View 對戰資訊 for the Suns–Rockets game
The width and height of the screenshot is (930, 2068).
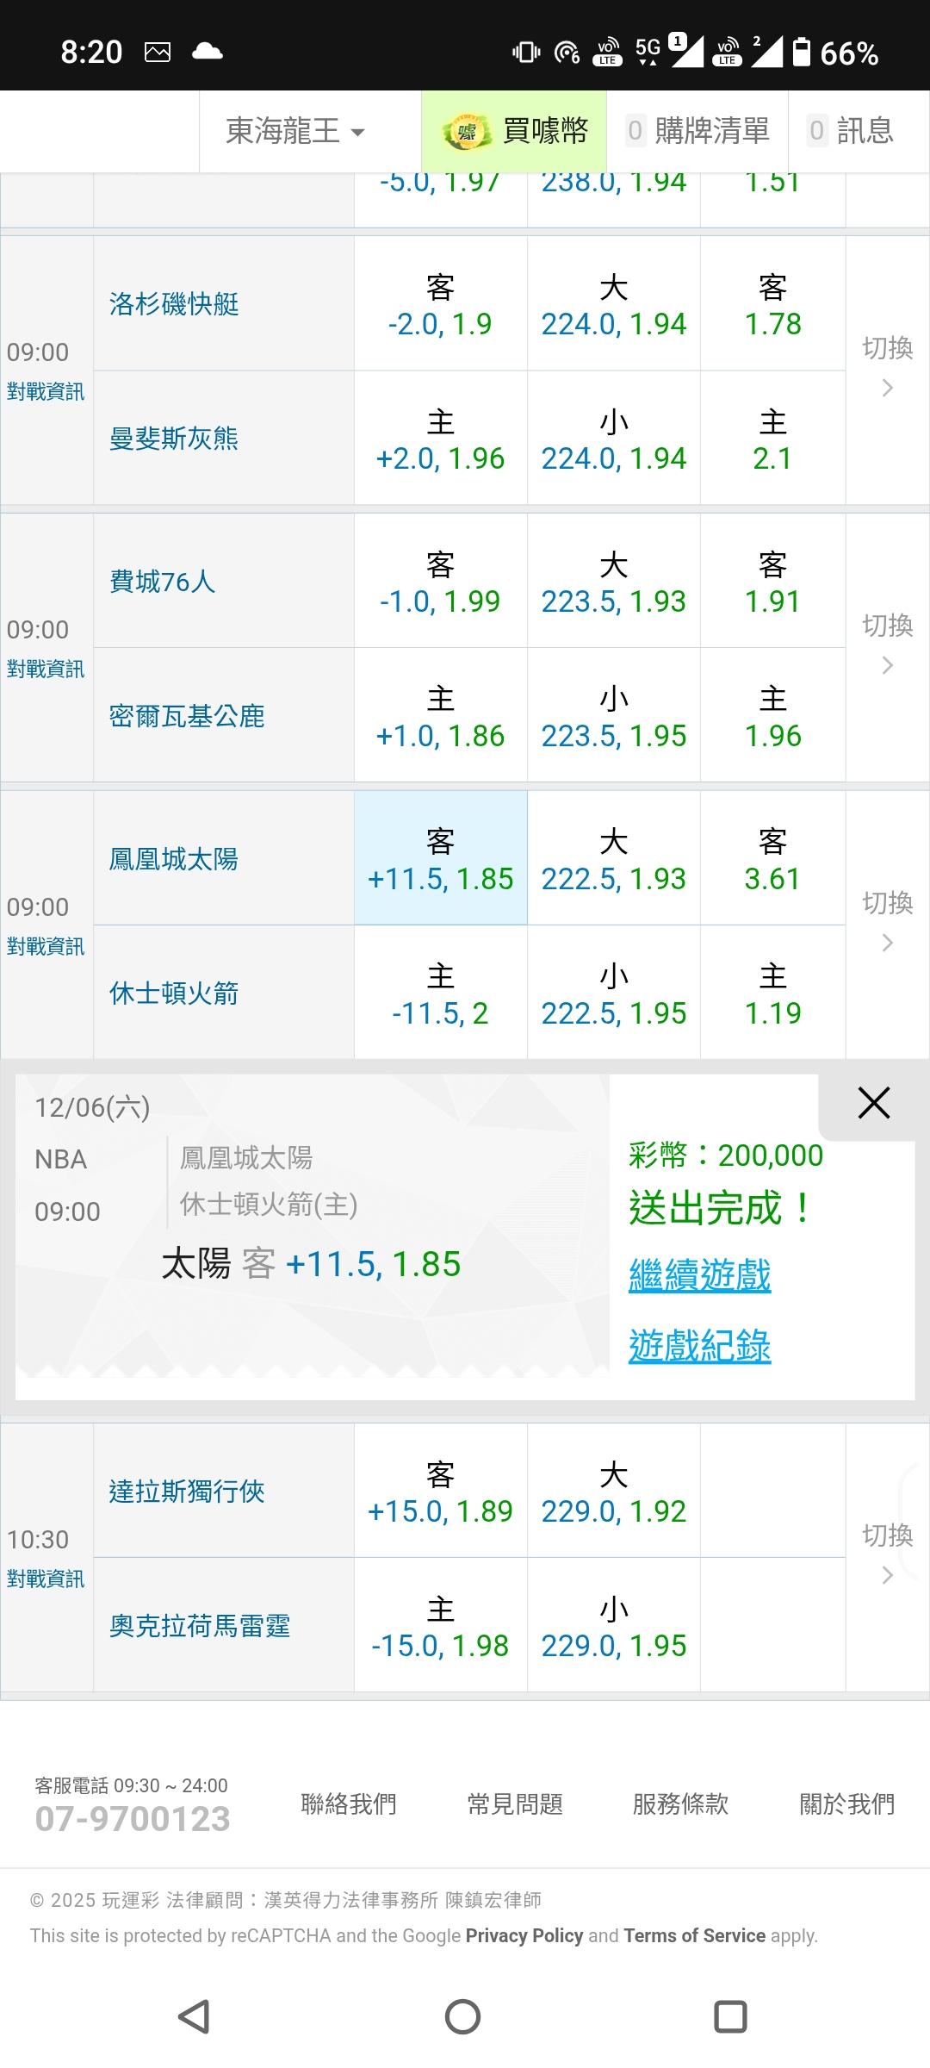pyautogui.click(x=46, y=947)
